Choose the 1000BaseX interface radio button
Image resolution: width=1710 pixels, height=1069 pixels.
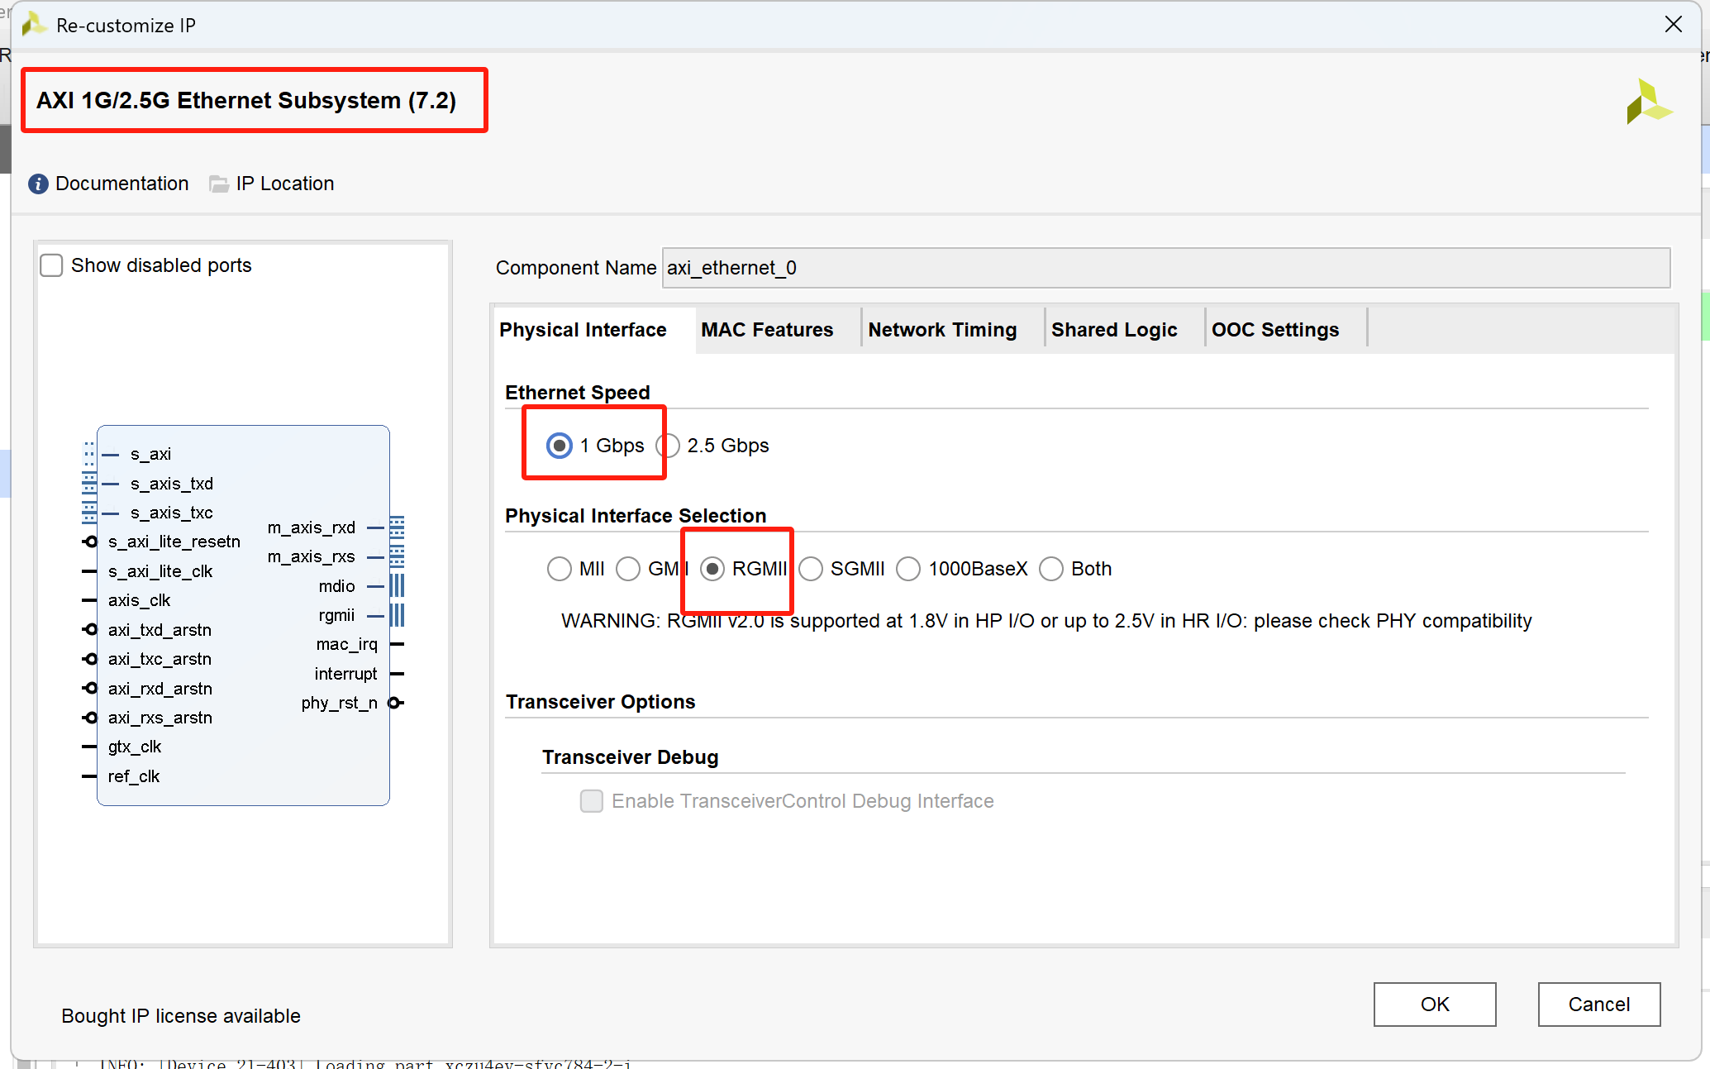click(x=908, y=569)
